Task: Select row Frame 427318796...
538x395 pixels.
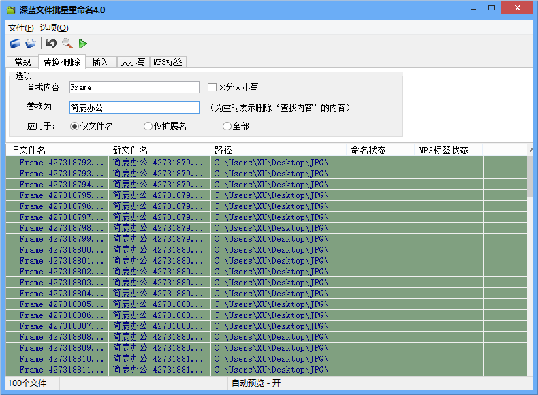Action: click(266, 206)
